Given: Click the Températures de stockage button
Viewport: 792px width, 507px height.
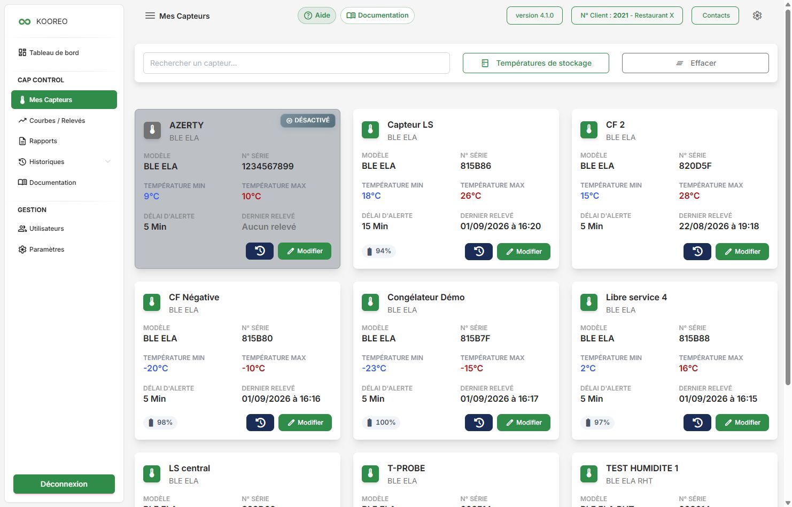Looking at the screenshot, I should [x=536, y=63].
